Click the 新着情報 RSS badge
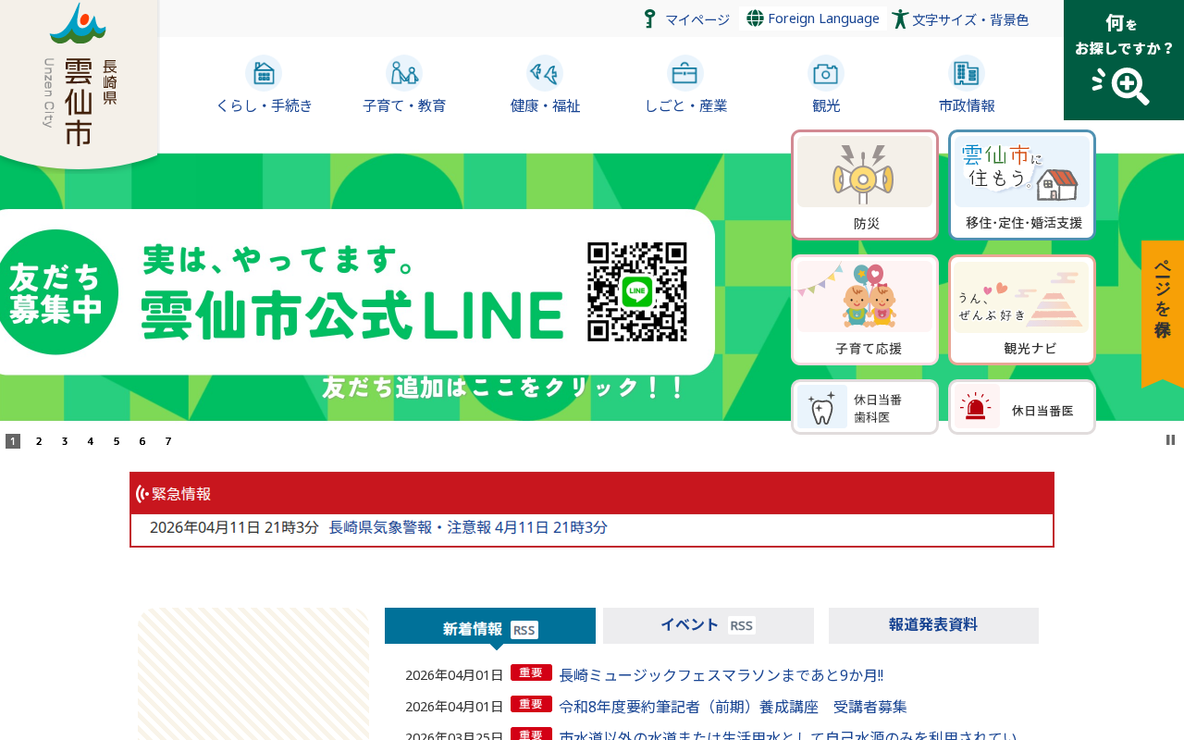Screen dimensions: 1184x740 tap(524, 630)
